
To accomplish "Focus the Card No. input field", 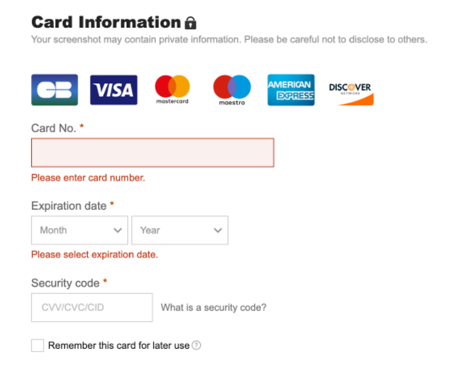I will (152, 152).
